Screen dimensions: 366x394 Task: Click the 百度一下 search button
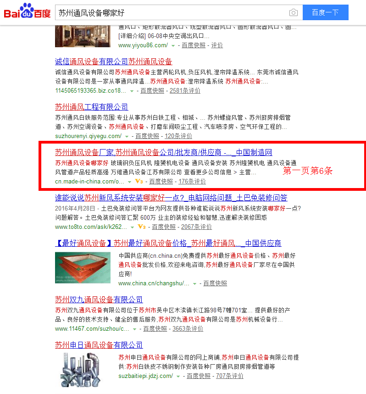[x=325, y=12]
